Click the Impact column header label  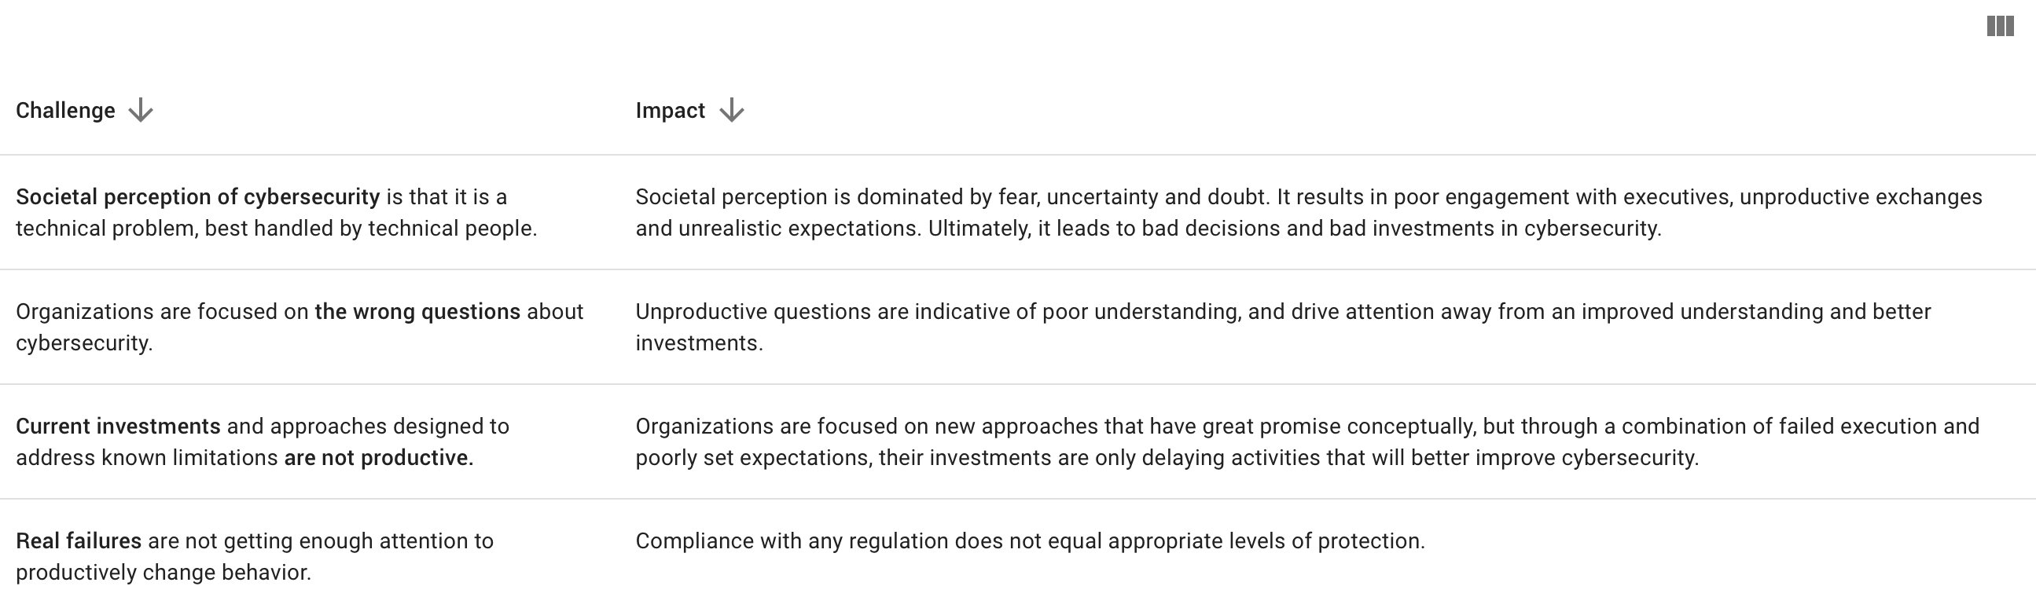pos(671,111)
